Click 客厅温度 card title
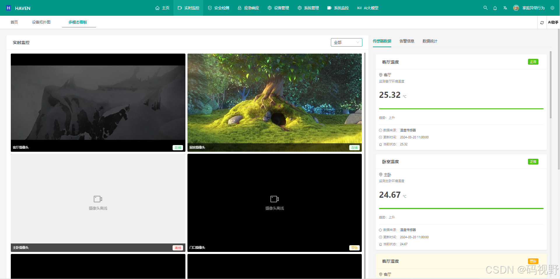 (x=390, y=62)
